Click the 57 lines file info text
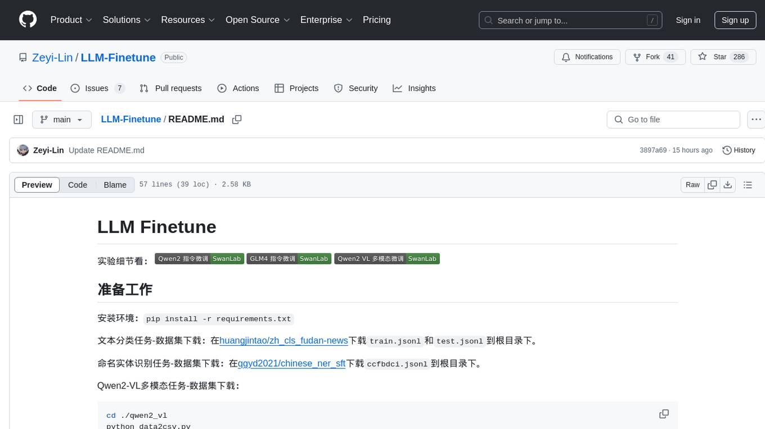 point(195,185)
